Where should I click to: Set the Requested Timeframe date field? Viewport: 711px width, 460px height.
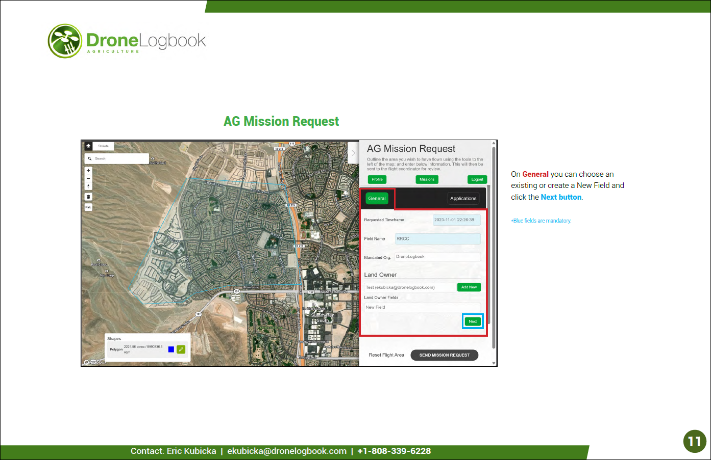[x=457, y=220]
